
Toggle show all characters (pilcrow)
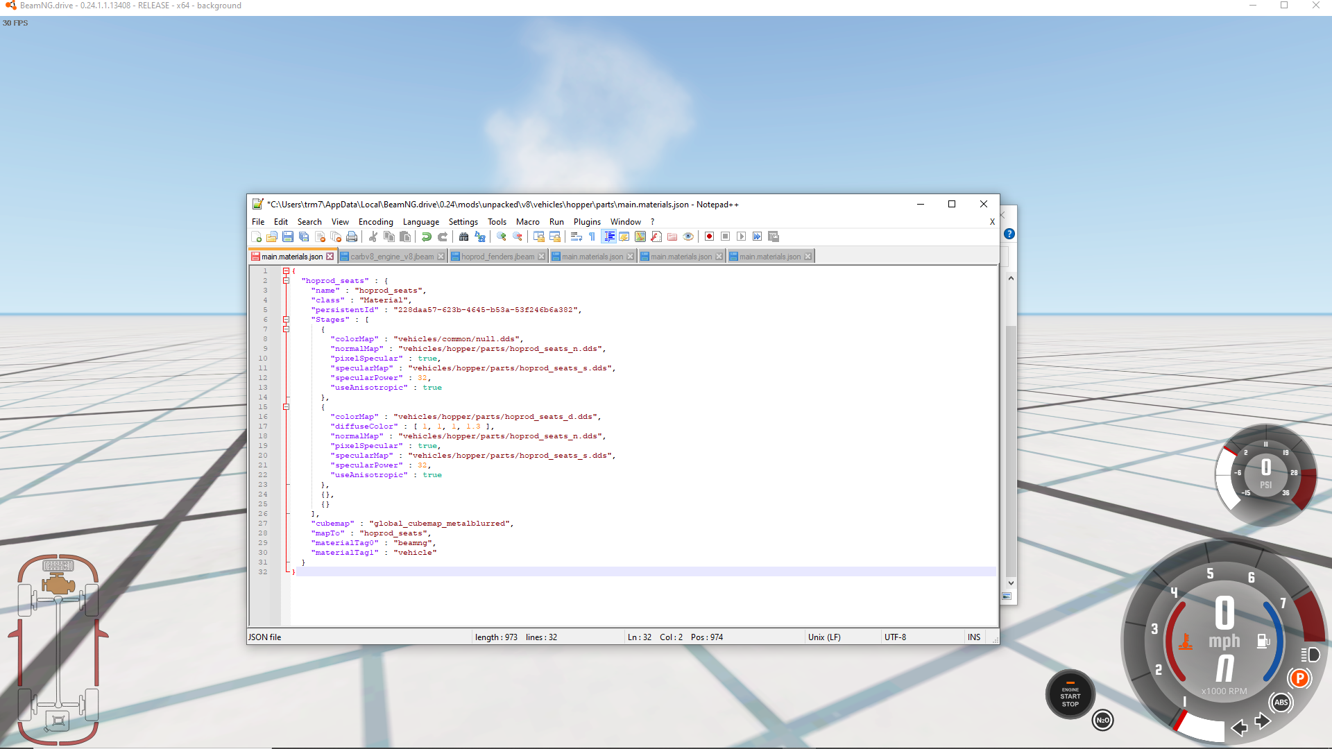point(592,236)
